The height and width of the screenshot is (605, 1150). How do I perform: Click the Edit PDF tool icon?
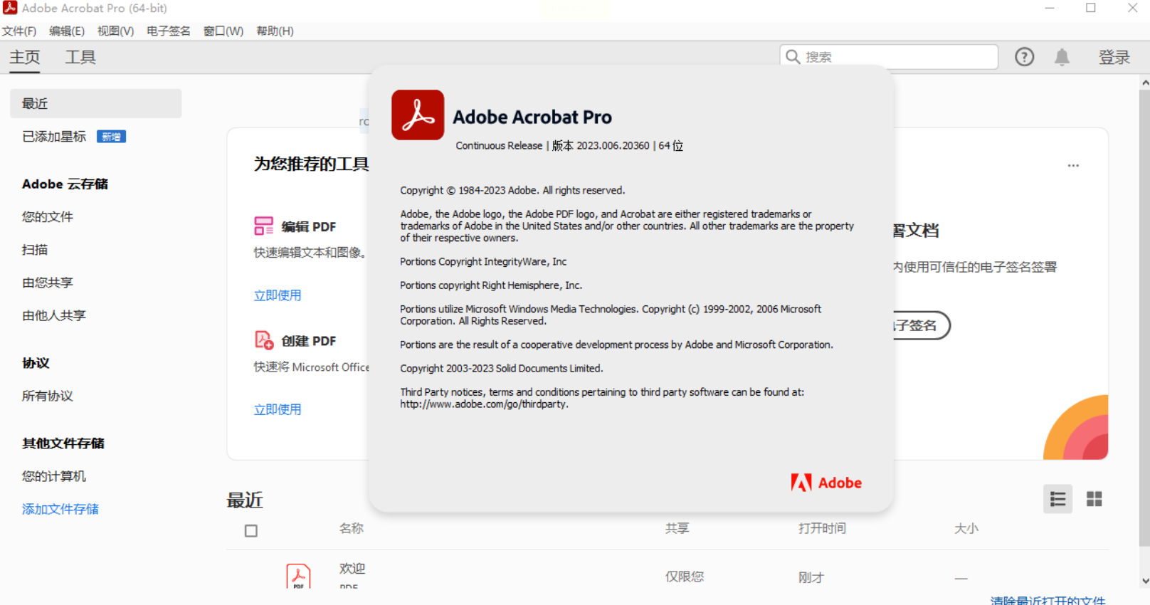click(x=263, y=226)
